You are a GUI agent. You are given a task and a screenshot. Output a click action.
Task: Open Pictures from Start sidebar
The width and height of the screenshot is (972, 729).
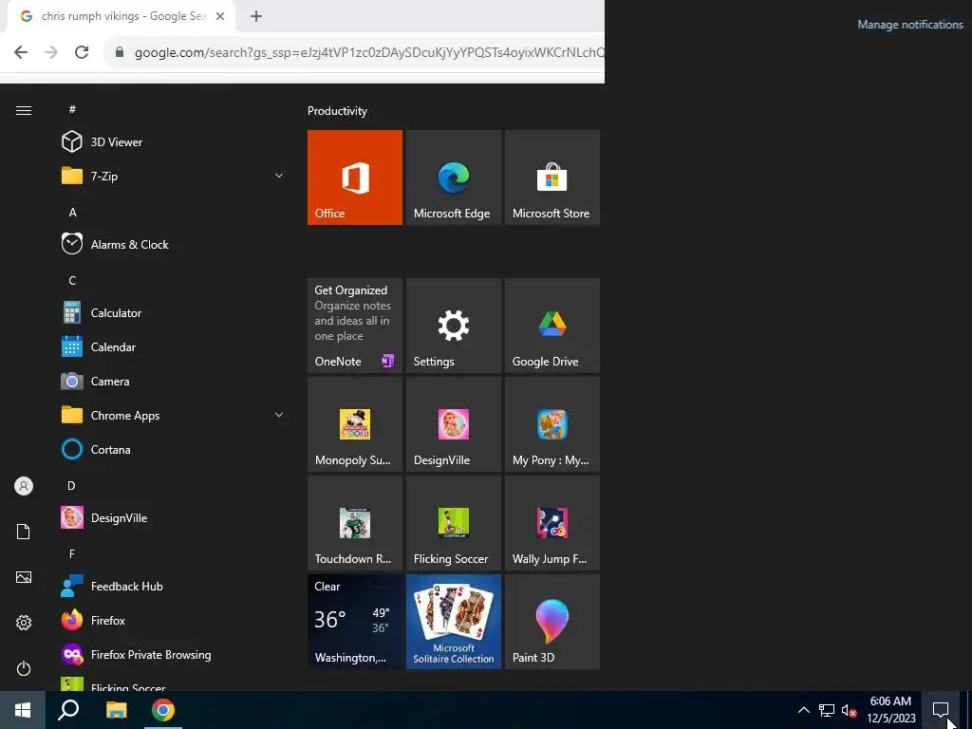24,577
